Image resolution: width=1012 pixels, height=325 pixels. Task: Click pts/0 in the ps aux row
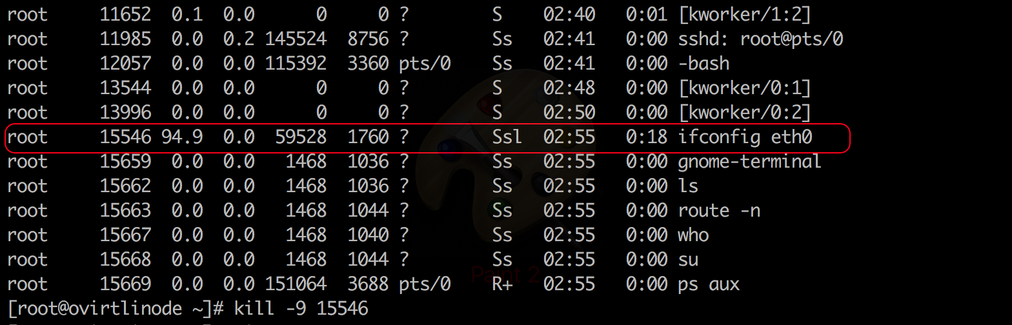[425, 284]
